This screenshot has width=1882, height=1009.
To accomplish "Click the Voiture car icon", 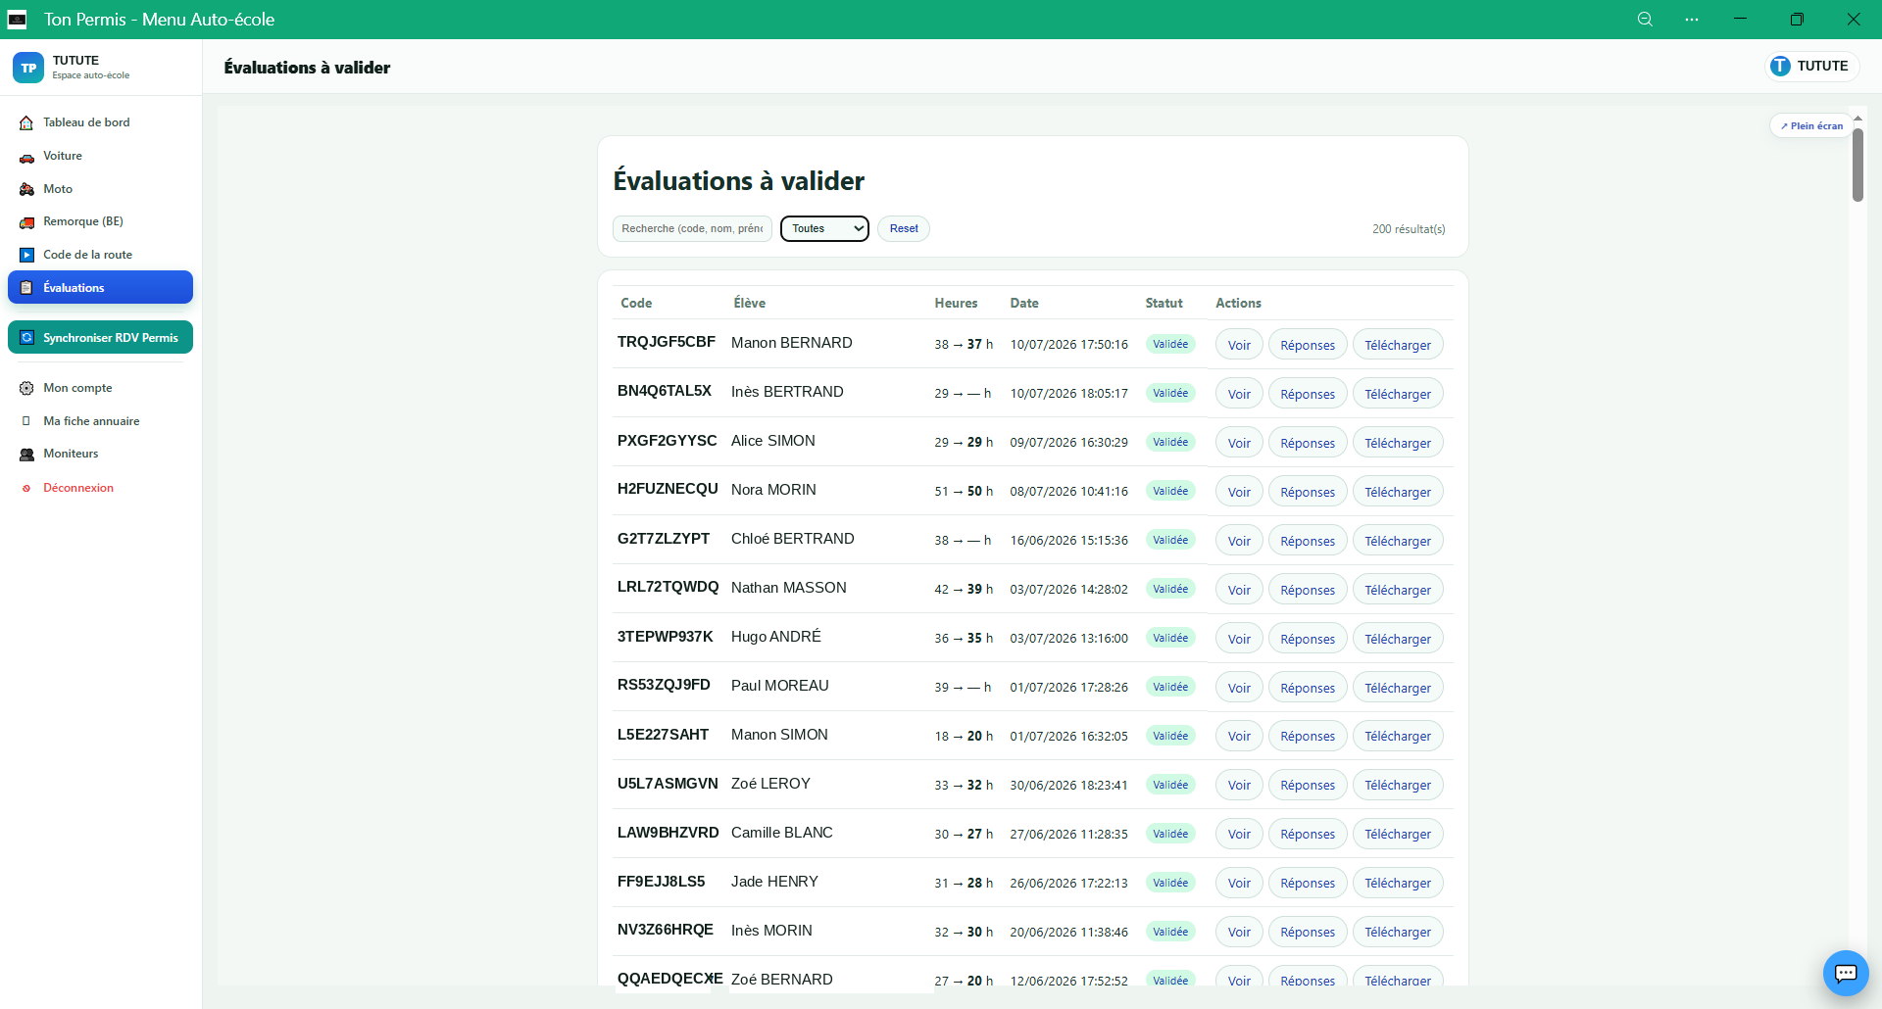I will click(26, 157).
